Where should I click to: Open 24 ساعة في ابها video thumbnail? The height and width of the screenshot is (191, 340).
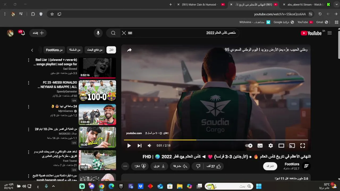[x=97, y=114]
